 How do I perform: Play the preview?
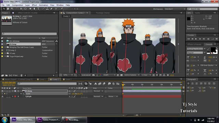[x=196, y=39]
